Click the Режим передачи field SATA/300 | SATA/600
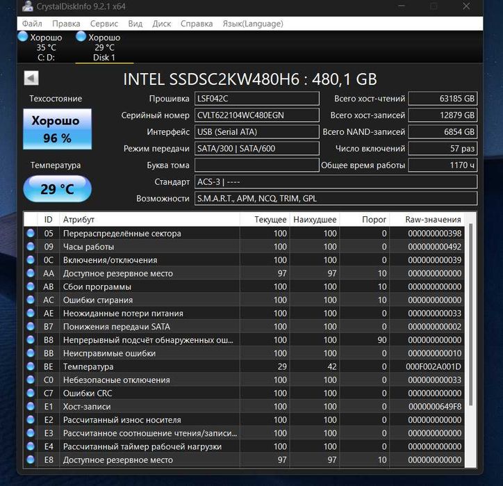 coord(256,149)
